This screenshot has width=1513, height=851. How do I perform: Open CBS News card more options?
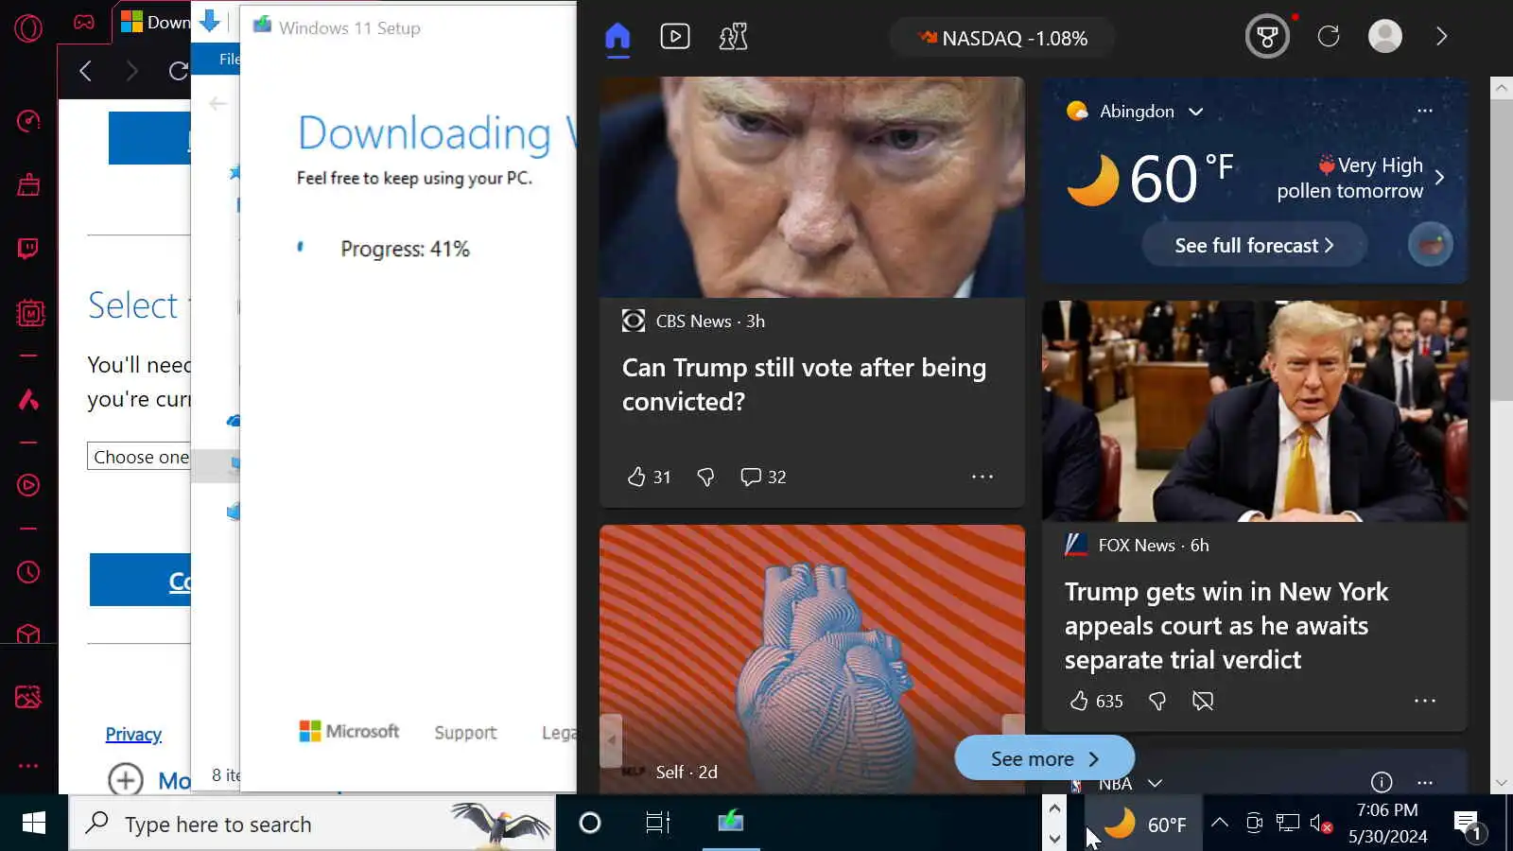pos(983,477)
